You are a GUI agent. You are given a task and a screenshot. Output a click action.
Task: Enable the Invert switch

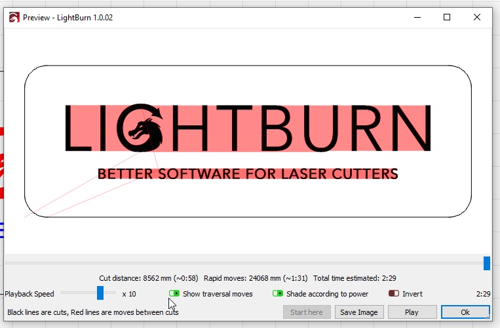(394, 293)
